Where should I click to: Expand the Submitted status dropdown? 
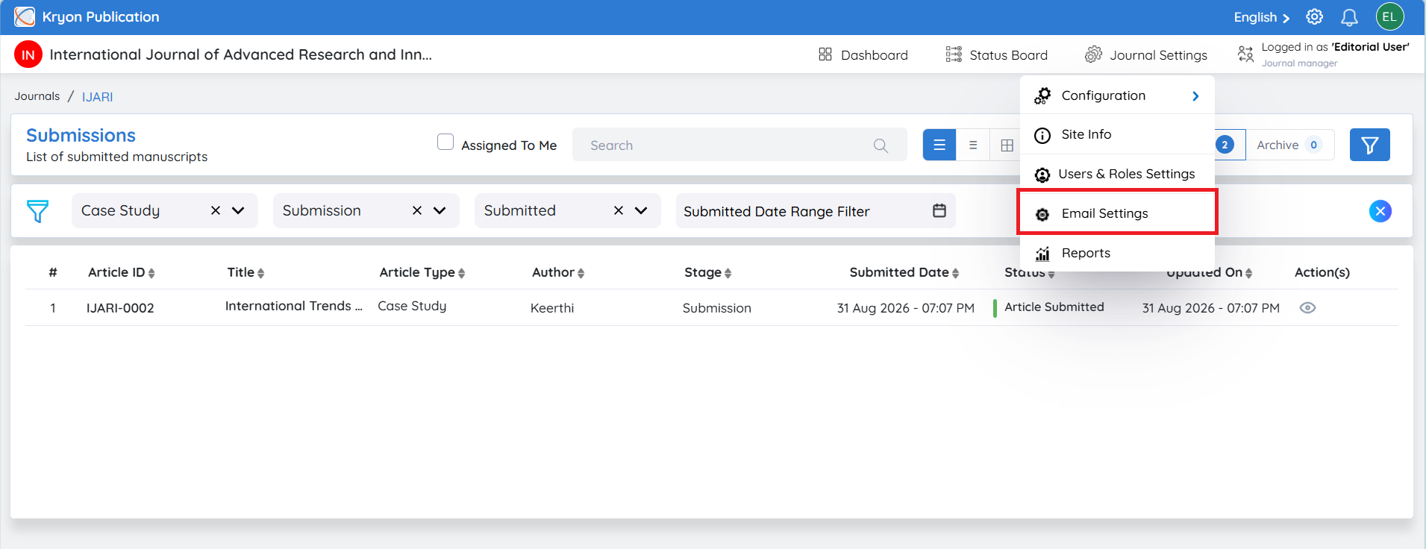641,210
